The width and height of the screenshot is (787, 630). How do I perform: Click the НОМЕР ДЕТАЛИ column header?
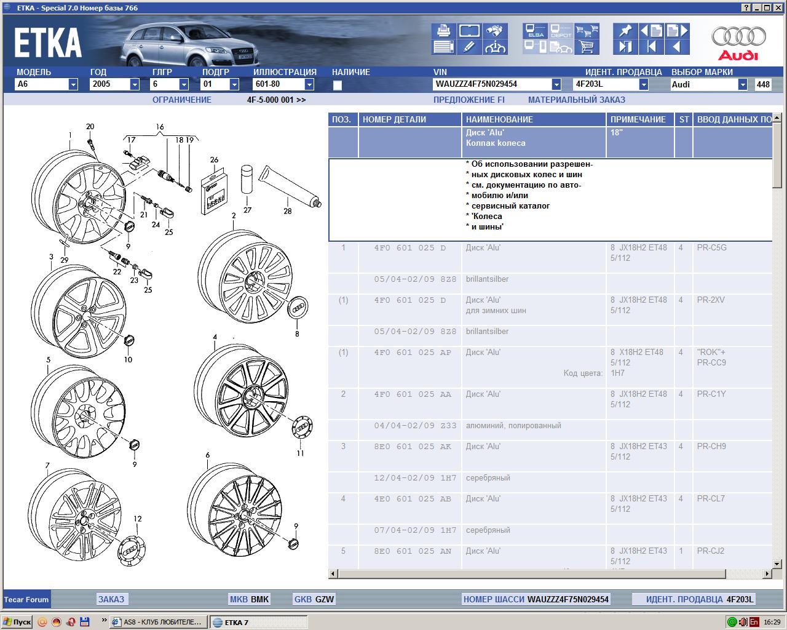394,119
